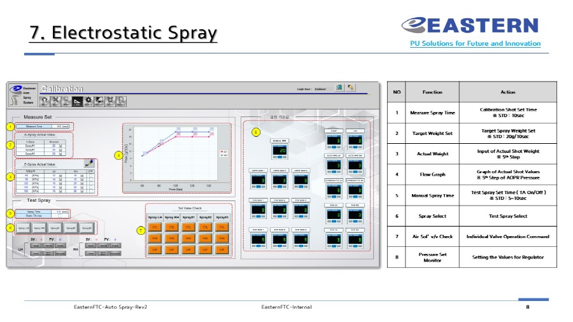Click the 'Sol Valve Check' heading

point(190,208)
